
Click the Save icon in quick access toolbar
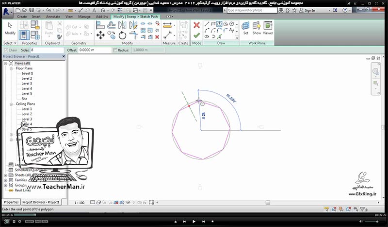[x=32, y=10]
